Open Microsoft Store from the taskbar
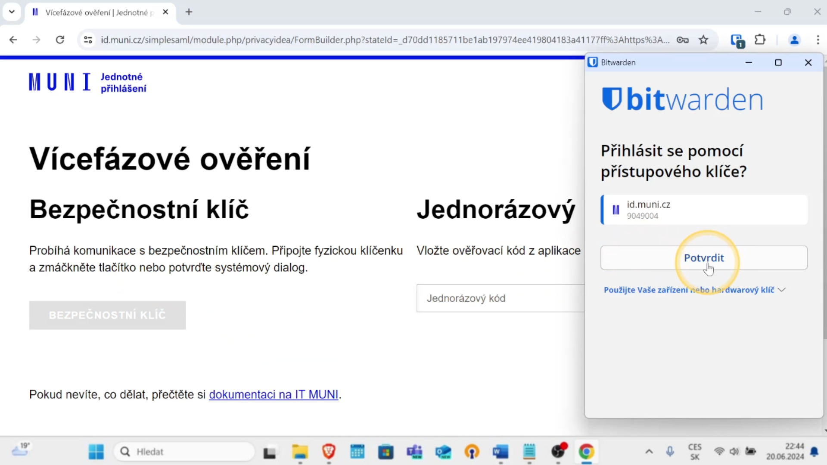 pos(386,452)
